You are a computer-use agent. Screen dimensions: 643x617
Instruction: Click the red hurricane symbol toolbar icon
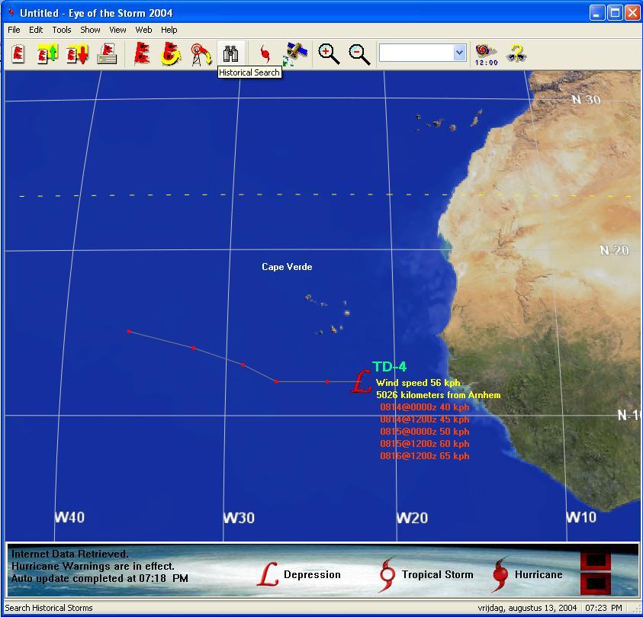[265, 53]
